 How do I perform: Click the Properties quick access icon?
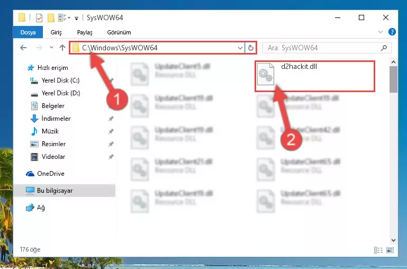[x=39, y=18]
